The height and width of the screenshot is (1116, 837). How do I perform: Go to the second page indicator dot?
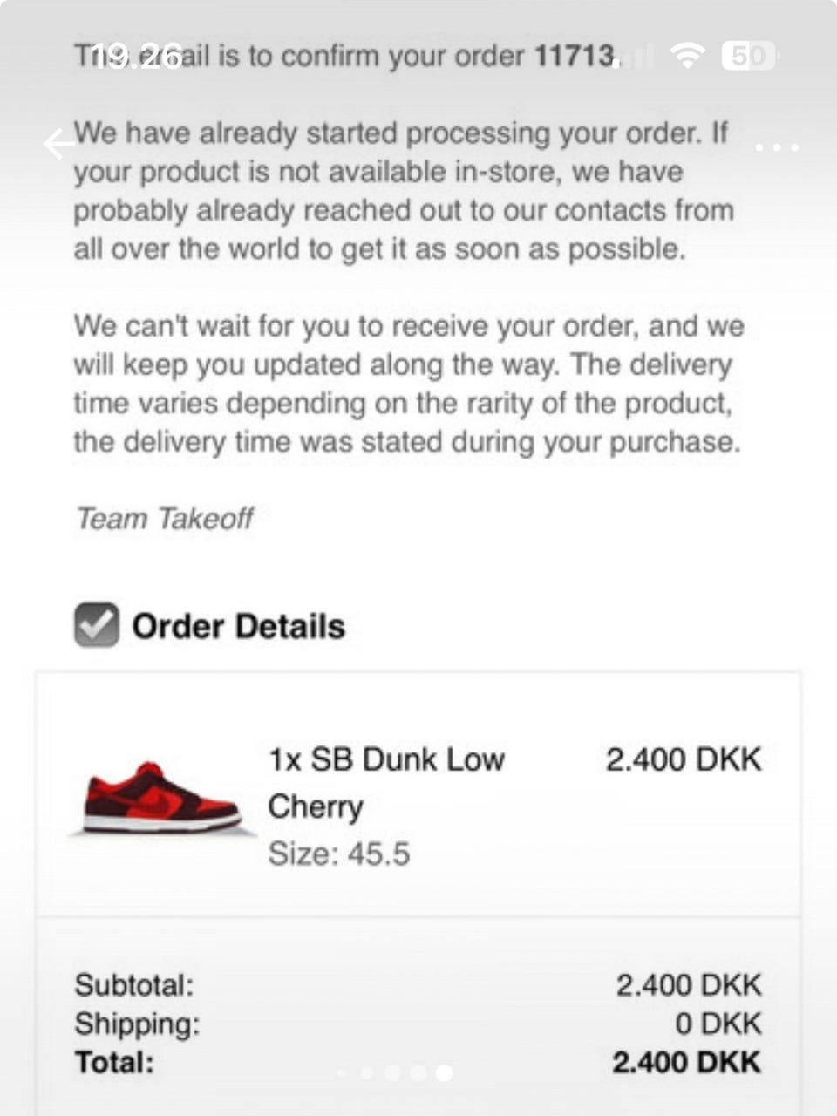tap(367, 1073)
